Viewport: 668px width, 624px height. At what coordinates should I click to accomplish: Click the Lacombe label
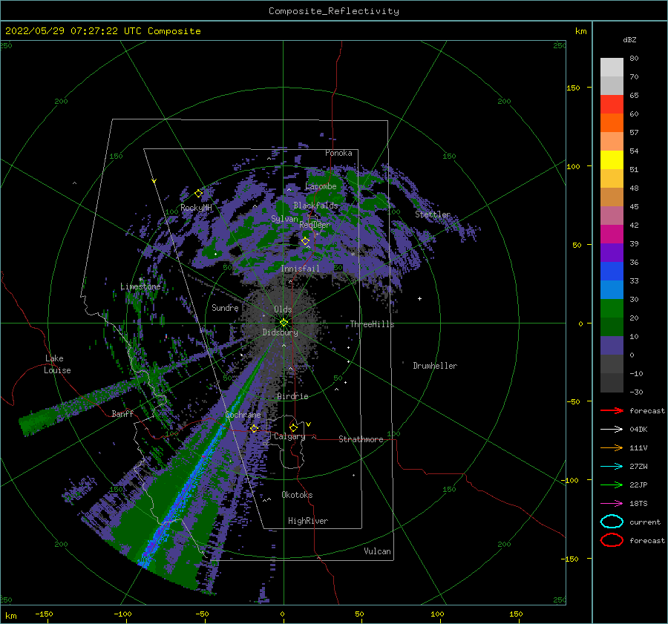coord(321,186)
